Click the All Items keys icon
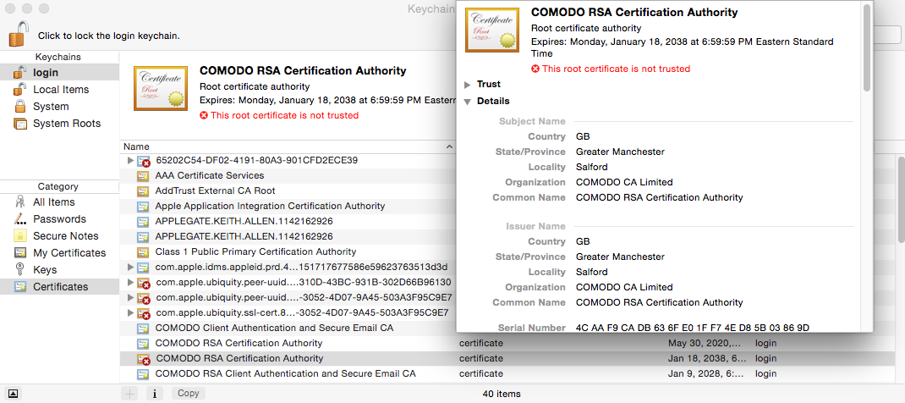 (20, 202)
